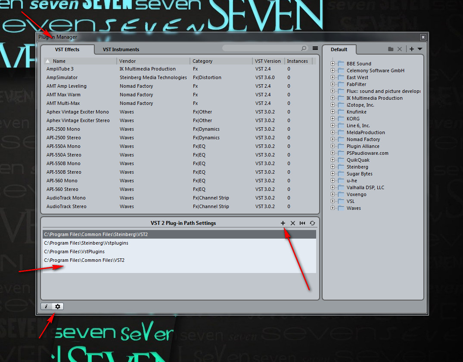Screen dimensions: 463x362
Task: Open collections dropdown arrow
Action: (x=420, y=49)
